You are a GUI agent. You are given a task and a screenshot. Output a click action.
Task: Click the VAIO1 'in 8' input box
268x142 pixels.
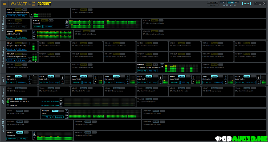pos(30,77)
